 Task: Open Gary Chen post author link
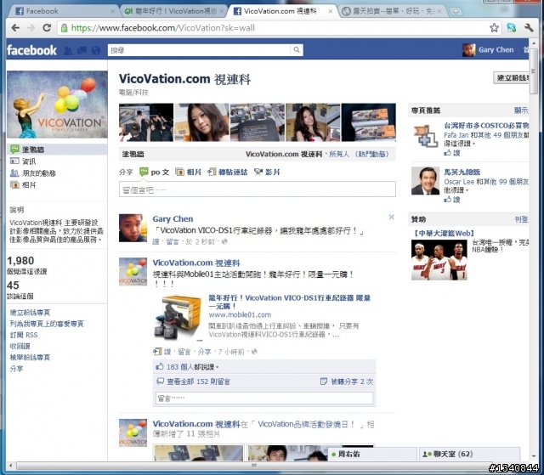coord(173,218)
